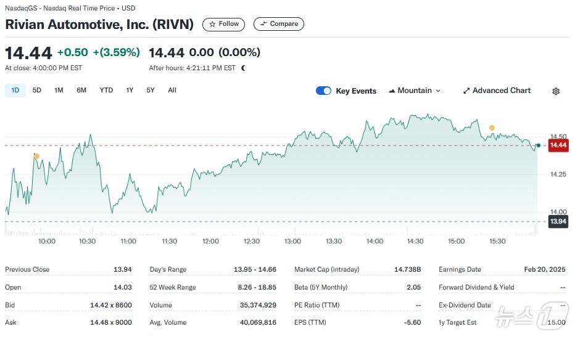
Task: Click the key event dot near 10:00
Action: coord(36,156)
